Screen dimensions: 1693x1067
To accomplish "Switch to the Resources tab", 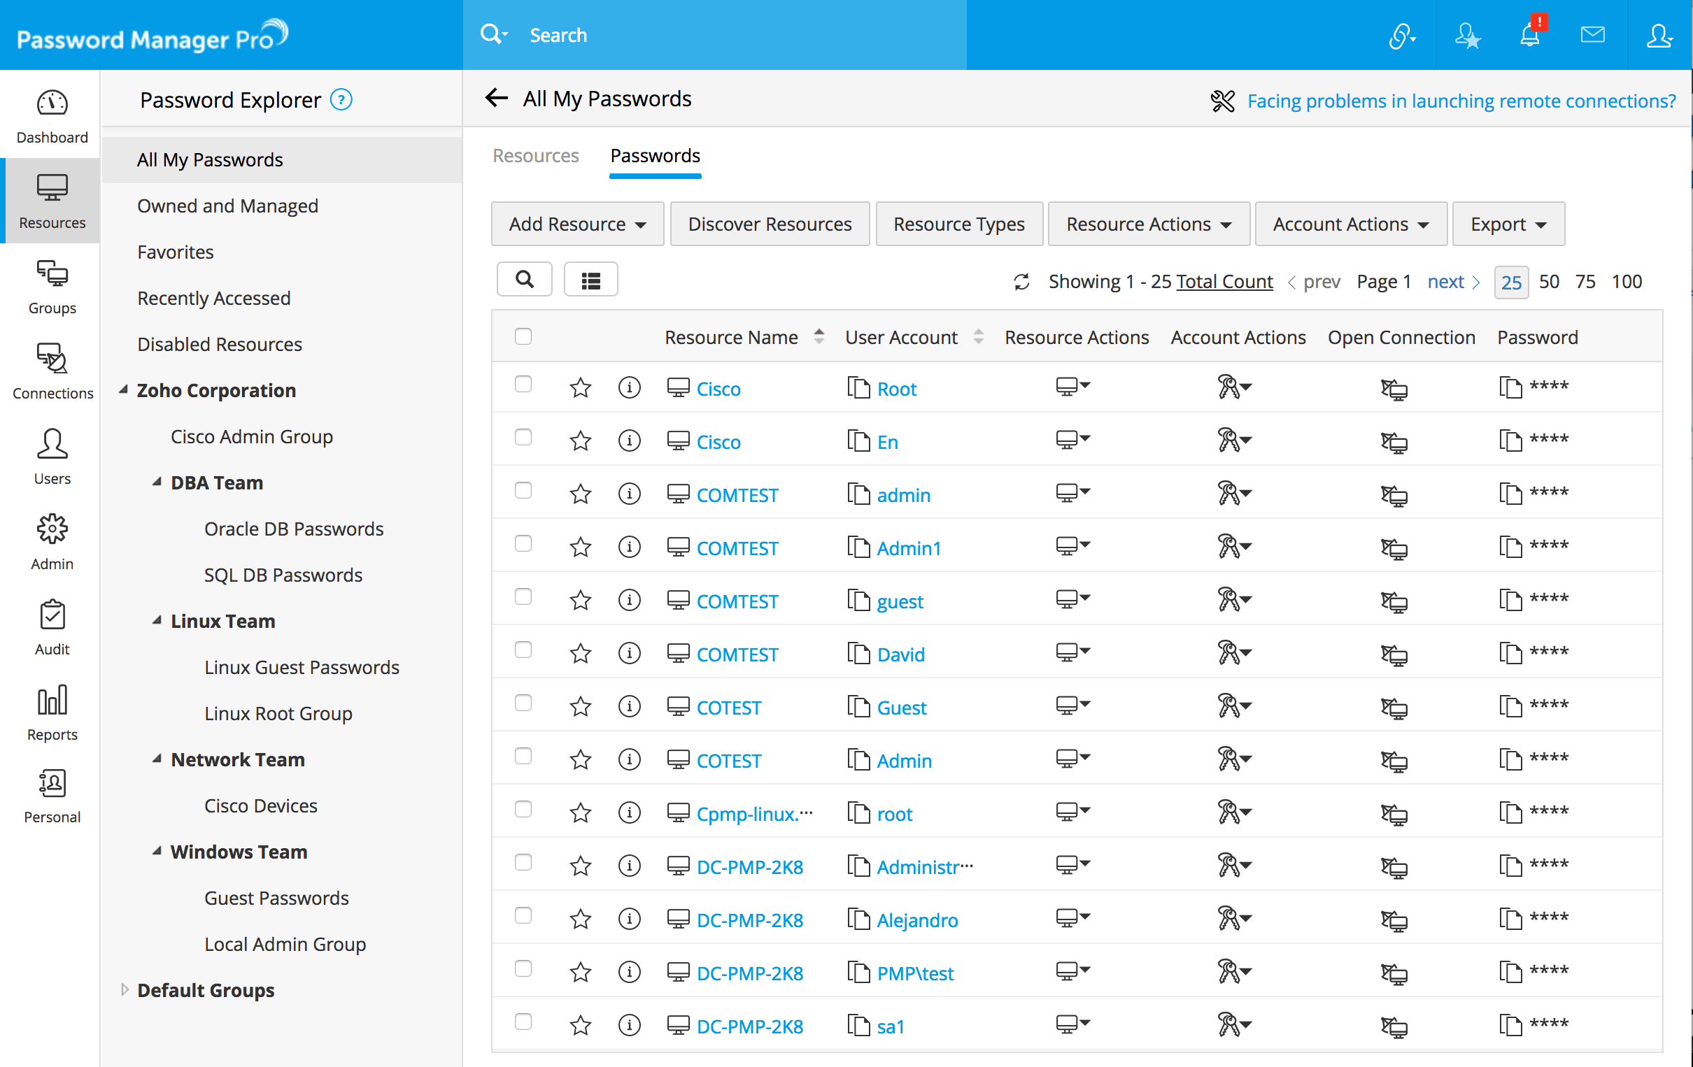I will coord(535,156).
